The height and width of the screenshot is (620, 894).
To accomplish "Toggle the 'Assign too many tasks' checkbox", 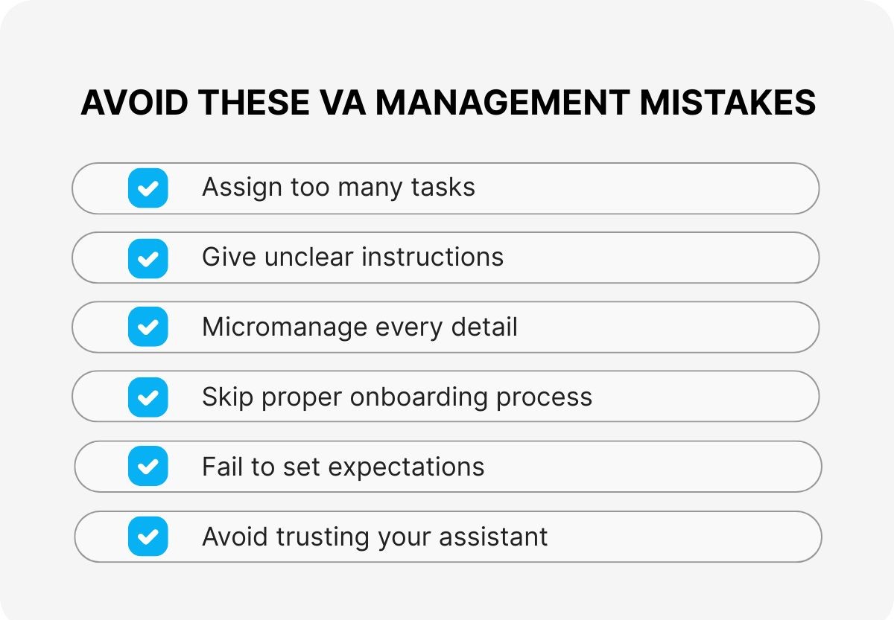I will tap(148, 188).
